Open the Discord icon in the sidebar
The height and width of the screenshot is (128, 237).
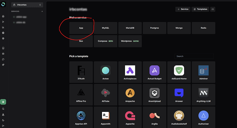3,54
